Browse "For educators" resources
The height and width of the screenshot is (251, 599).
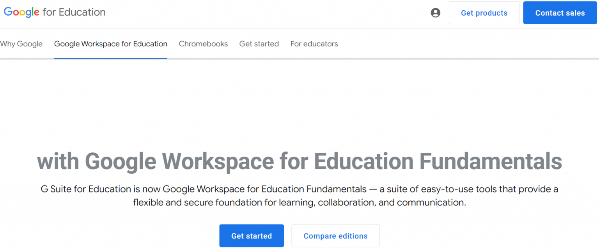pos(314,44)
